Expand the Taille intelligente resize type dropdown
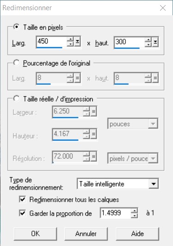Image resolution: width=173 pixels, height=246 pixels. (x=154, y=184)
